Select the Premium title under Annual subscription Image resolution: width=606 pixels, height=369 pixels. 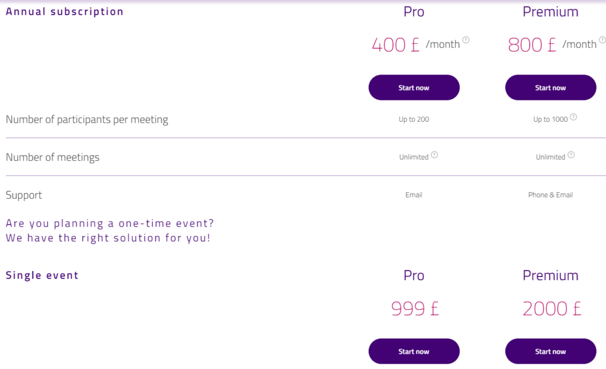click(x=551, y=12)
